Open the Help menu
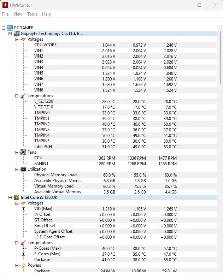The width and height of the screenshot is (223, 279). coord(47,14)
